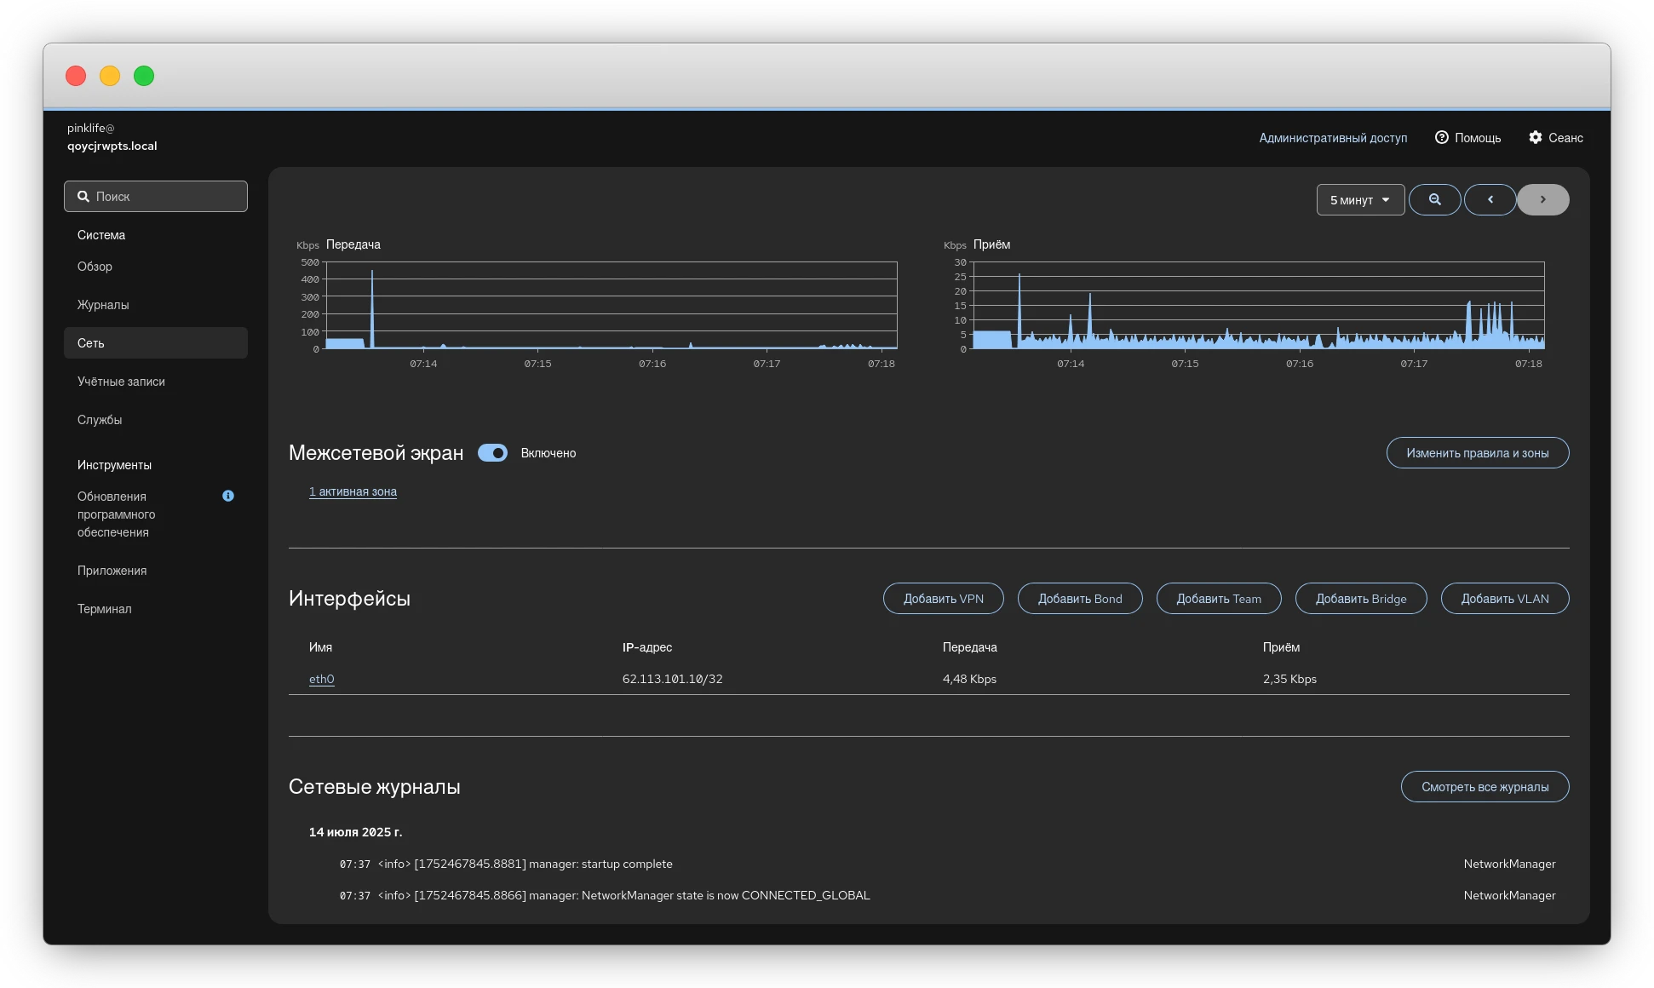
Task: Disable the firewall toggle switch
Action: [492, 453]
